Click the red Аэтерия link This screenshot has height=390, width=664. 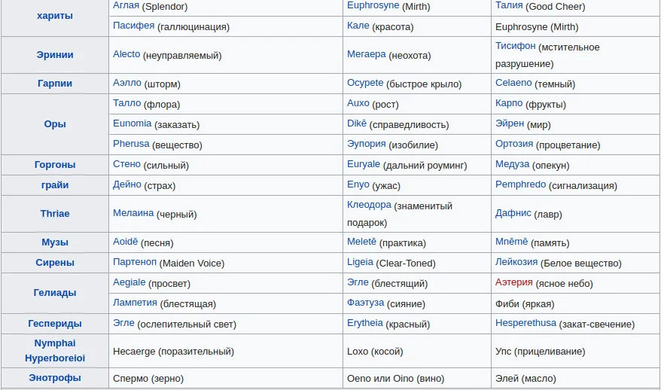(514, 282)
